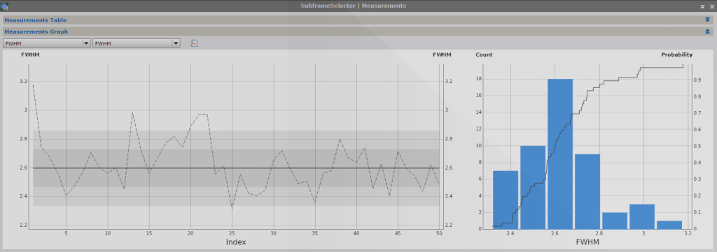Click the Count axis label

pos(484,54)
